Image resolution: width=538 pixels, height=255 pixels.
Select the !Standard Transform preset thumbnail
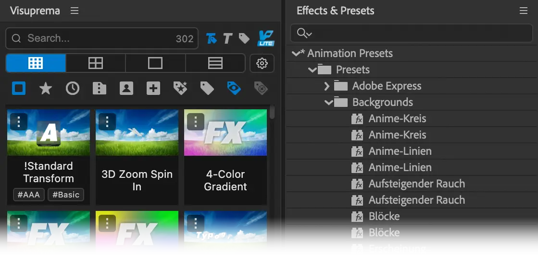coord(49,133)
